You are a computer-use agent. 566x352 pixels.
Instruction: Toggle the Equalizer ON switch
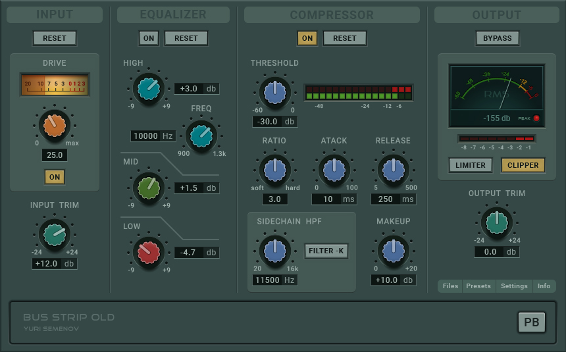coord(149,38)
